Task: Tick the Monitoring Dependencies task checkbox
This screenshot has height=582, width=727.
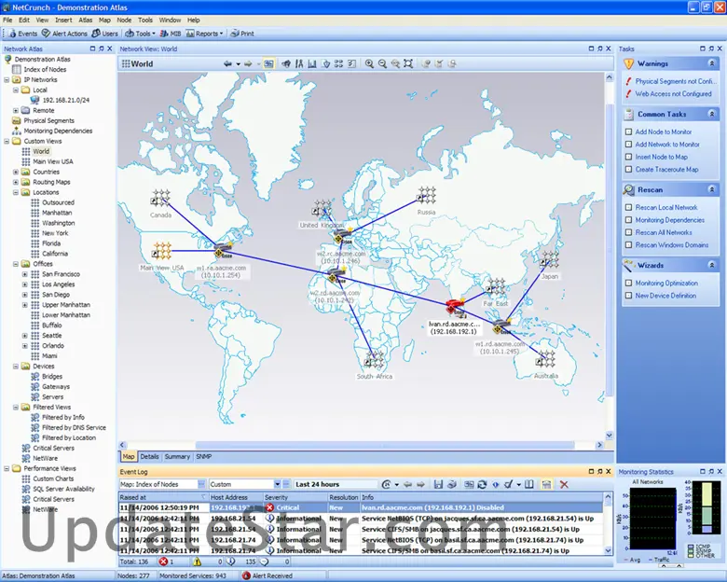Action: click(629, 220)
